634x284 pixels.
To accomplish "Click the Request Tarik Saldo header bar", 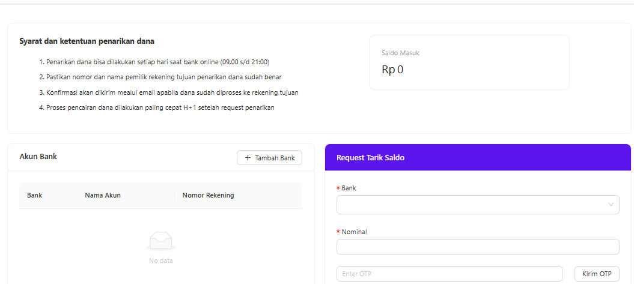I will click(478, 157).
